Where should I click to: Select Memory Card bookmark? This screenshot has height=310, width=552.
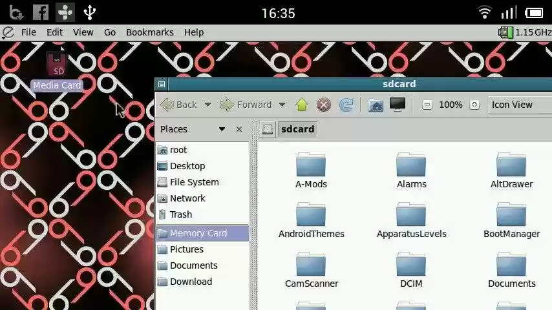pos(202,233)
